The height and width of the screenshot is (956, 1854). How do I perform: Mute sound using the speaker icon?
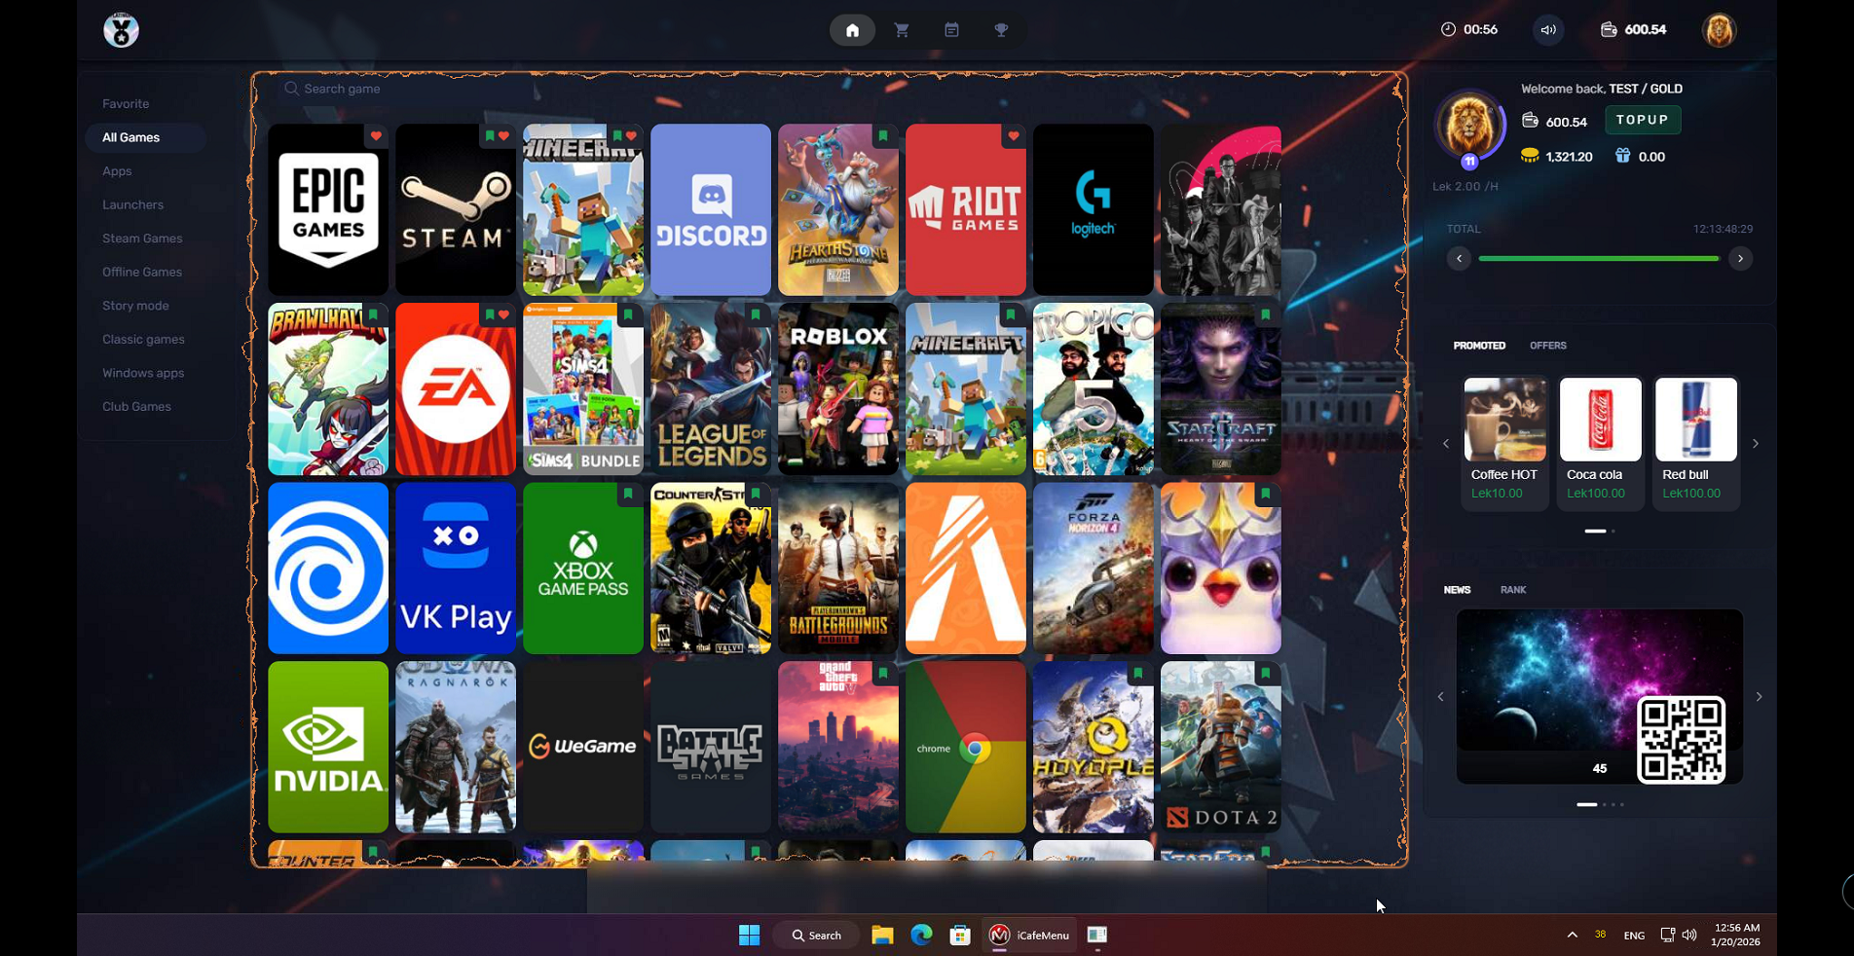pos(1548,30)
